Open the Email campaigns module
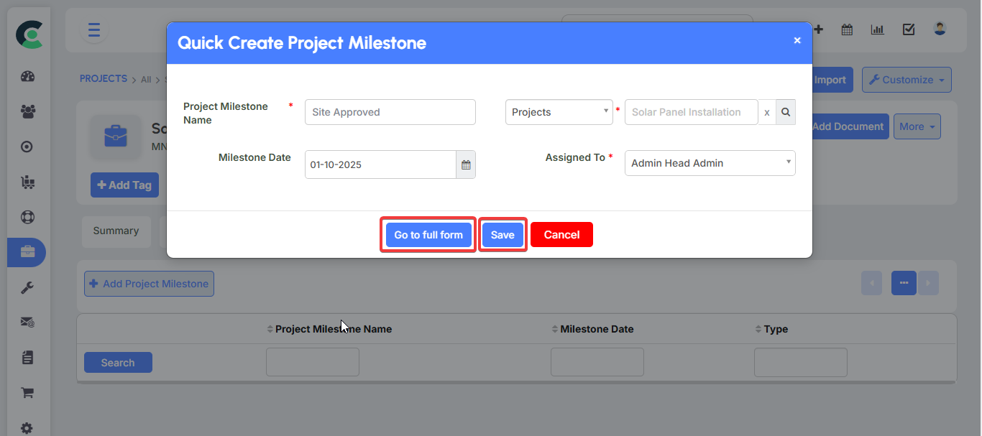Screen dimensions: 982x436 click(27, 322)
